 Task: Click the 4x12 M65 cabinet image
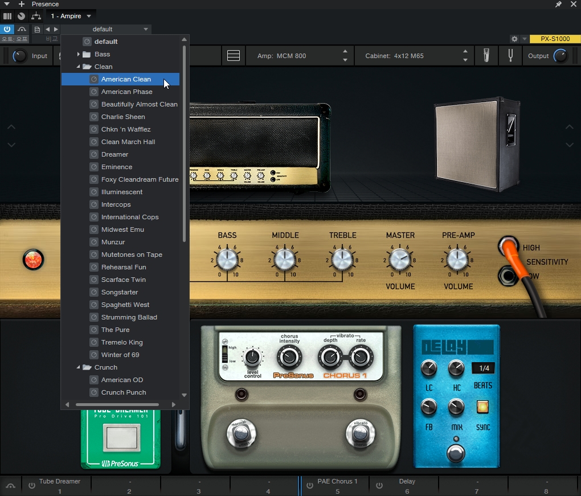click(477, 144)
